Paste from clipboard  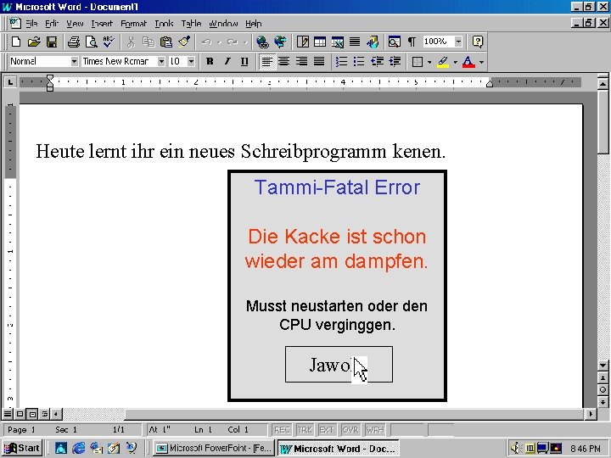pyautogui.click(x=166, y=42)
